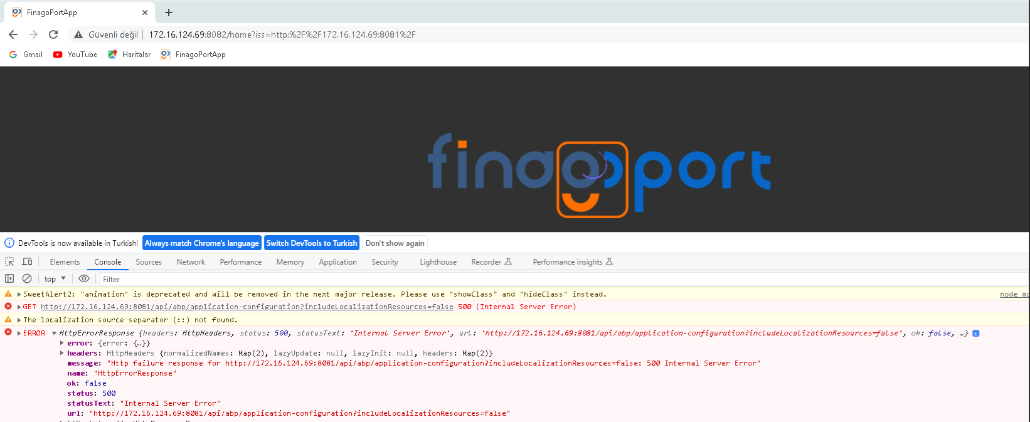
Task: Toggle the live expression eye icon
Action: [84, 278]
